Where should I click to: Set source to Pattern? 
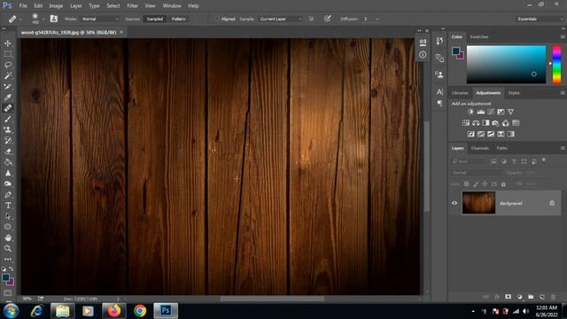point(178,19)
